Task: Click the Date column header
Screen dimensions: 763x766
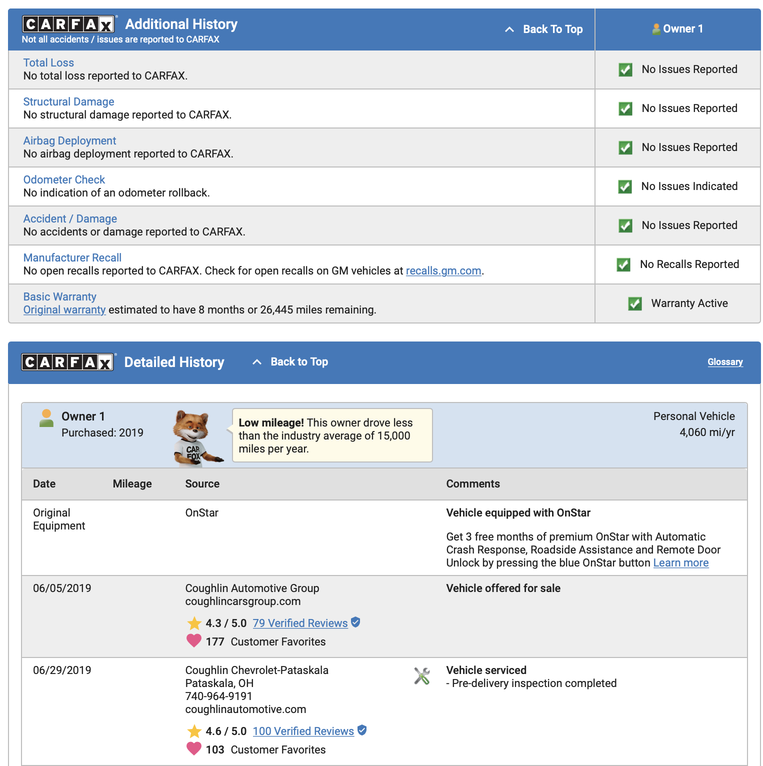Action: coord(44,484)
